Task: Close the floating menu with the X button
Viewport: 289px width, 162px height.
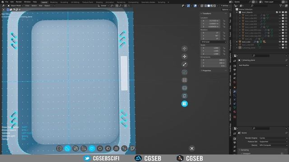Action: (x=192, y=148)
